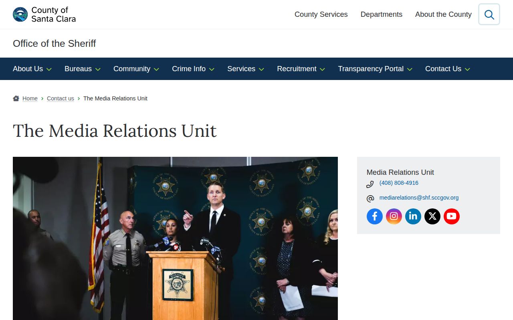Click the County of Santa Clara logo
This screenshot has height=320, width=513.
click(x=44, y=14)
